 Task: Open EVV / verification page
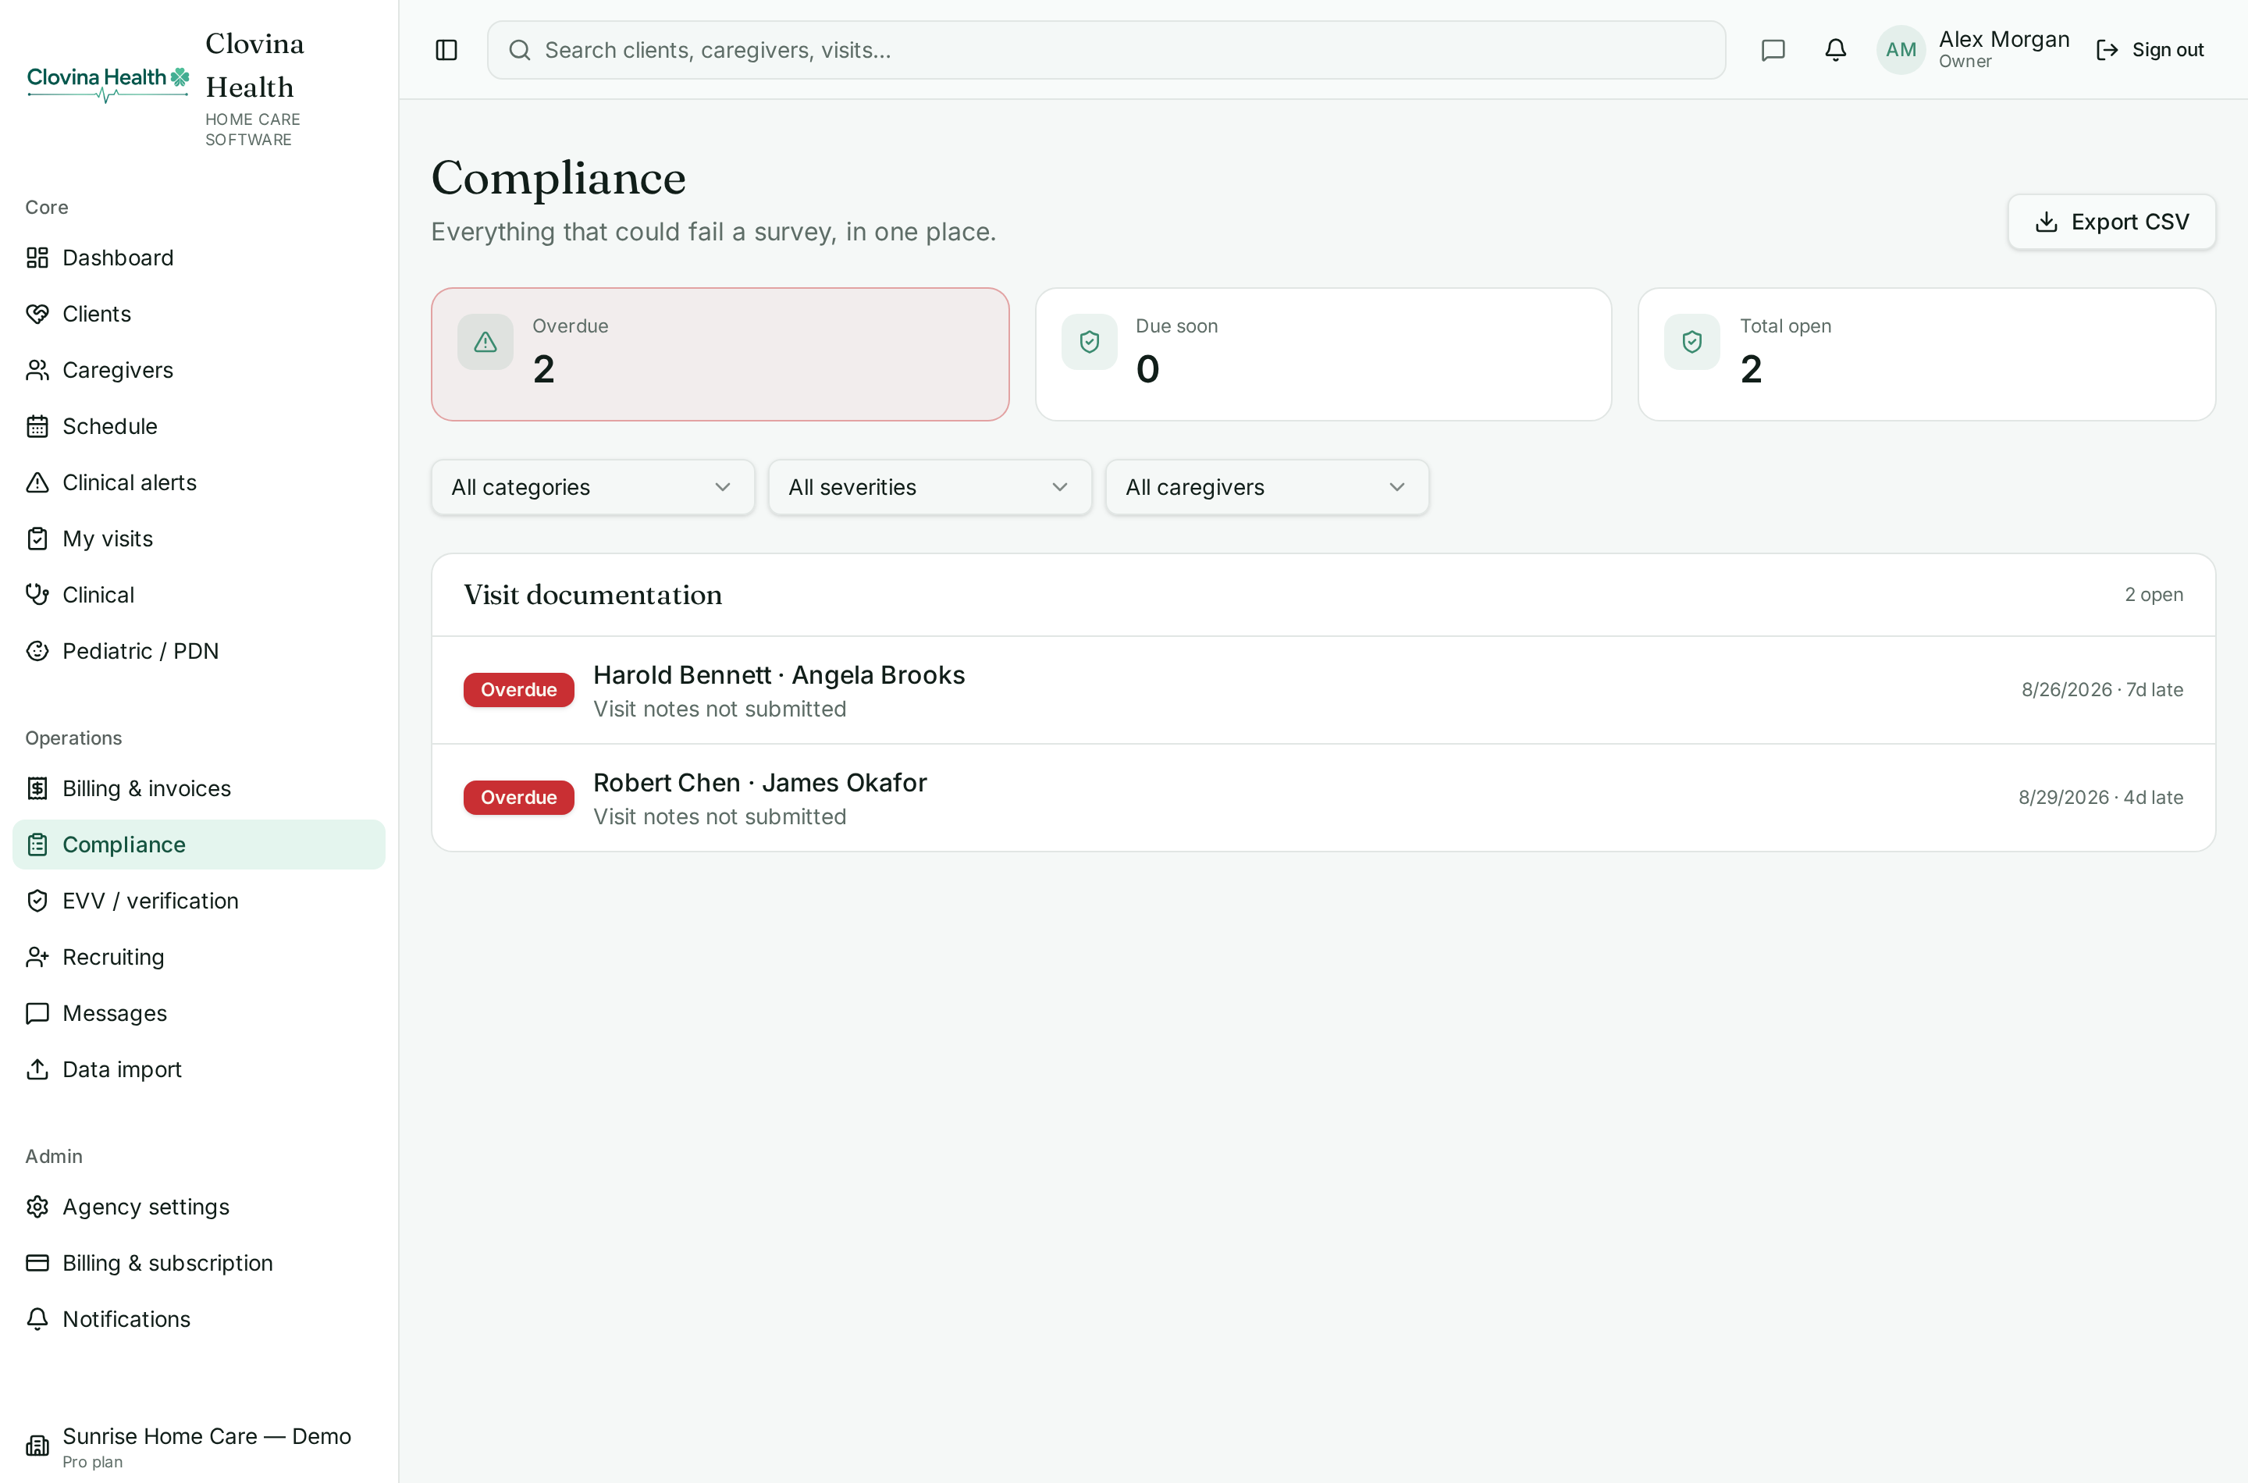[x=198, y=902]
